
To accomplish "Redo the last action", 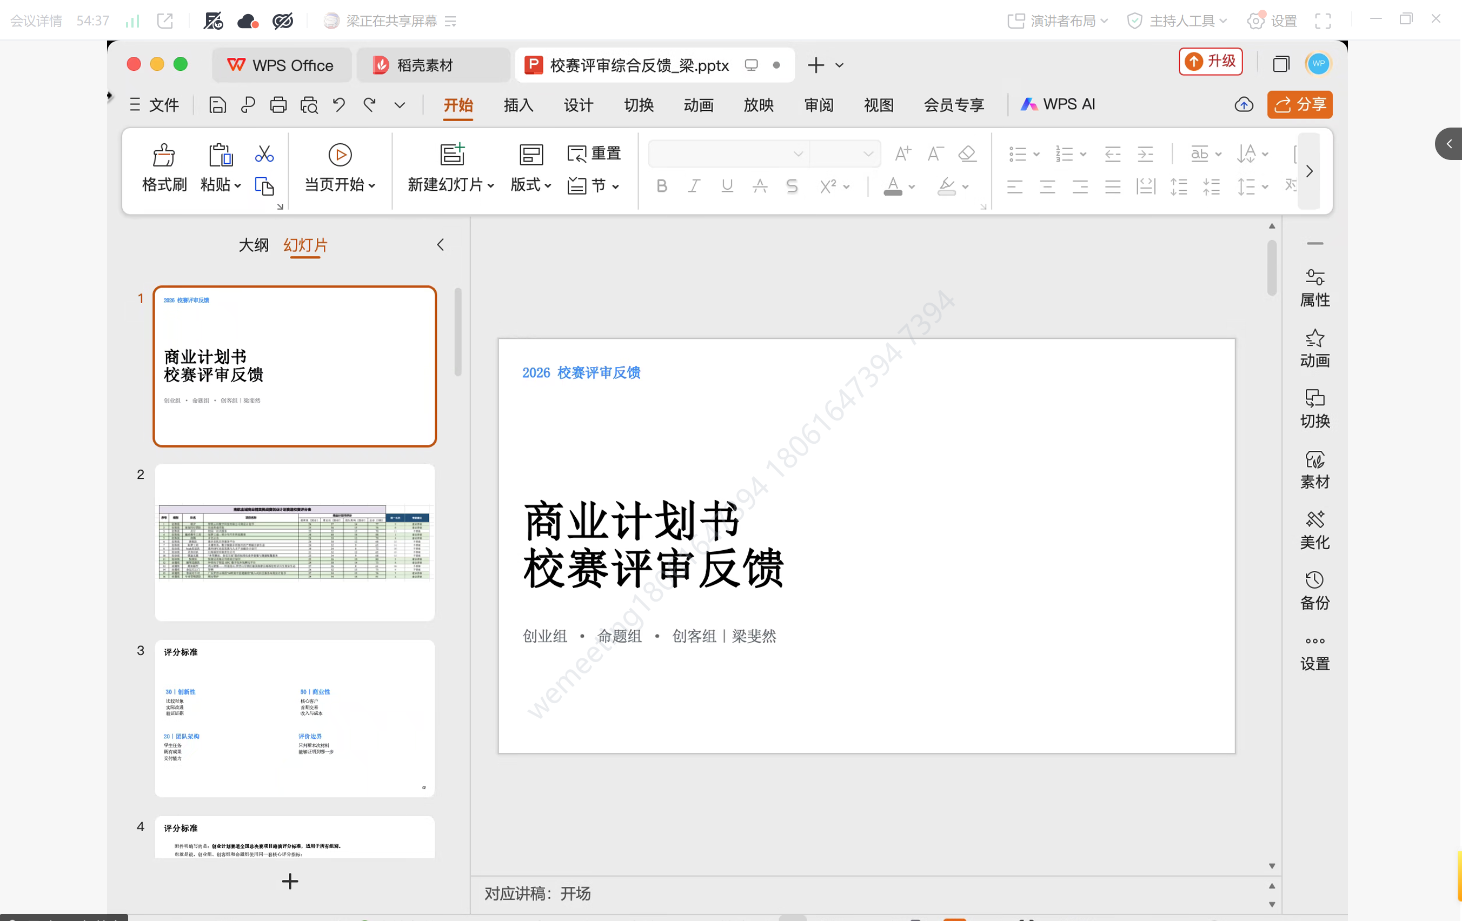I will pyautogui.click(x=369, y=105).
